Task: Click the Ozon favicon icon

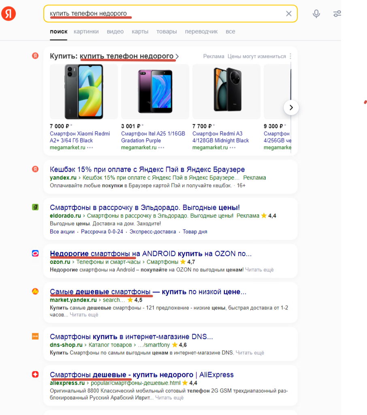Action: [35, 253]
